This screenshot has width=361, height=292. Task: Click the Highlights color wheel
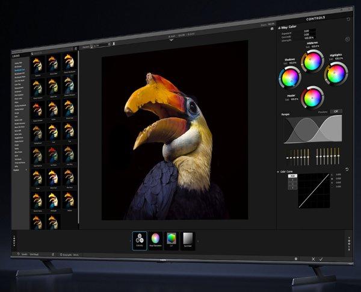point(336,73)
